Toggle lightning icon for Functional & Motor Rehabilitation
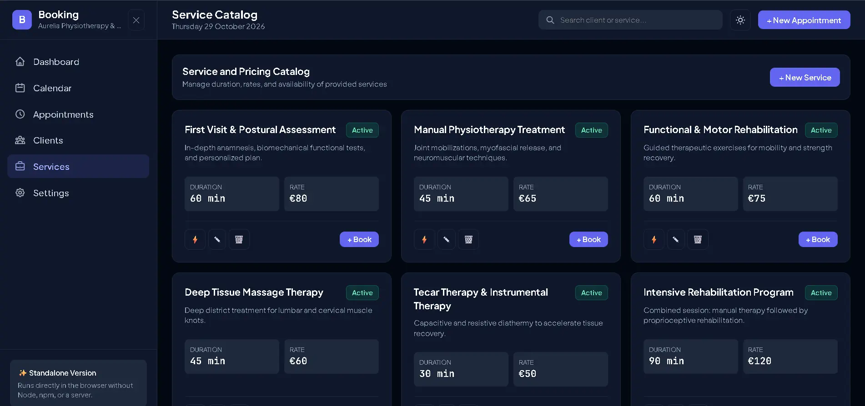The height and width of the screenshot is (406, 865). (x=654, y=239)
